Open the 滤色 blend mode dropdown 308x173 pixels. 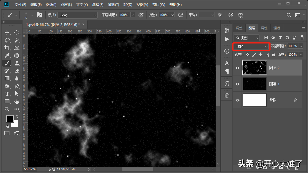click(x=252, y=47)
